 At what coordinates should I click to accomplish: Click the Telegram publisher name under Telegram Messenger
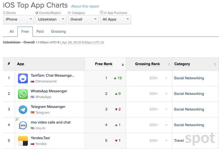[42, 113]
